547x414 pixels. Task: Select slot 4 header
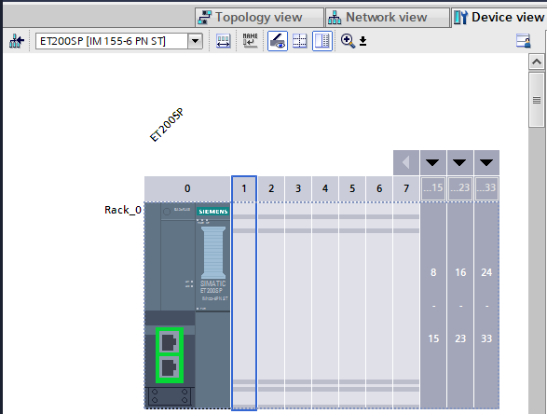[x=325, y=189]
